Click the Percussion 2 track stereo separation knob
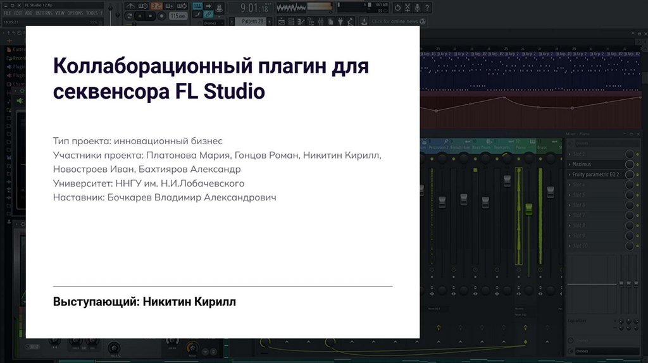This screenshot has width=648, height=363. 442,290
